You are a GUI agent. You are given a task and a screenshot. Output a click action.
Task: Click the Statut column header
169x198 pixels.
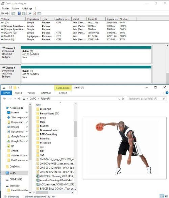coord(79,19)
